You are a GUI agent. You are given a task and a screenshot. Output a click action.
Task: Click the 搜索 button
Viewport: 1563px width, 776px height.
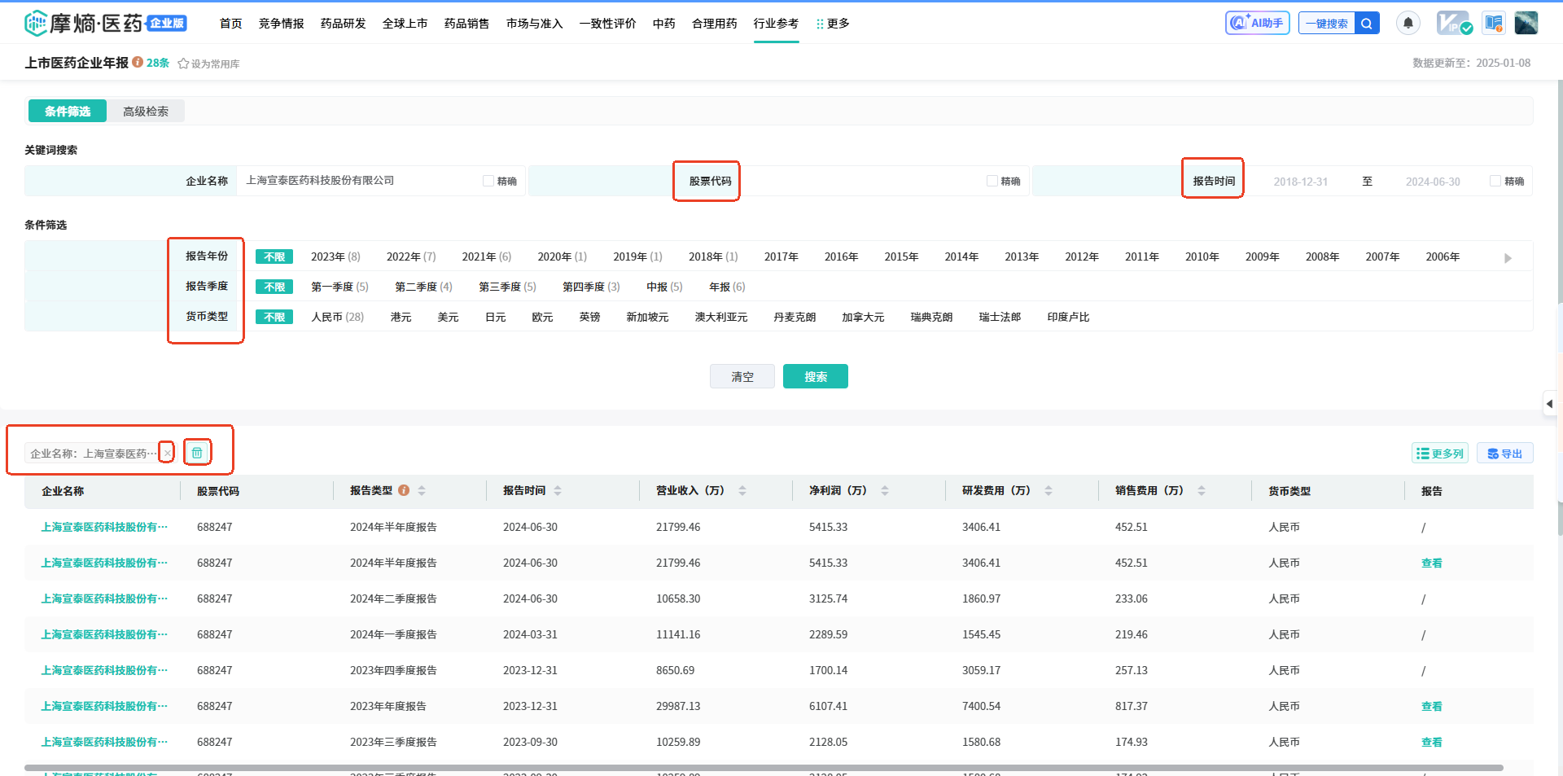816,376
